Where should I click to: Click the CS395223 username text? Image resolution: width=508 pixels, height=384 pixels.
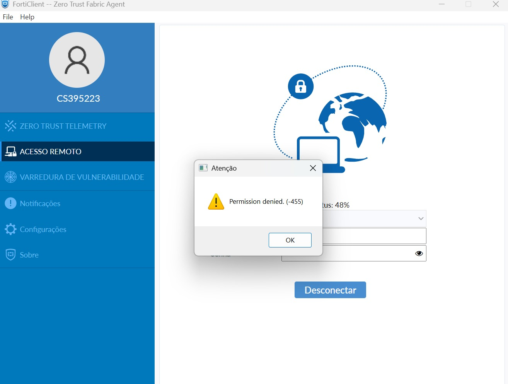click(78, 99)
